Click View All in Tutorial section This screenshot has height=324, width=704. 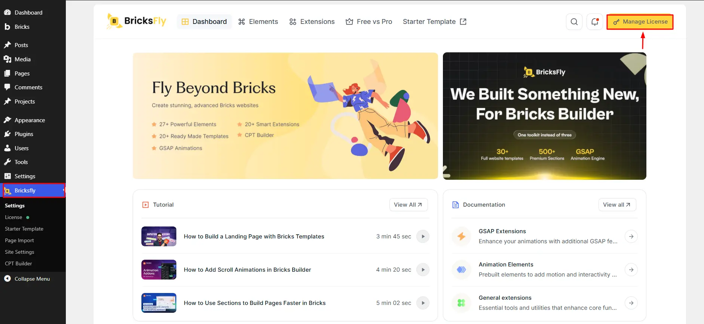[408, 204]
